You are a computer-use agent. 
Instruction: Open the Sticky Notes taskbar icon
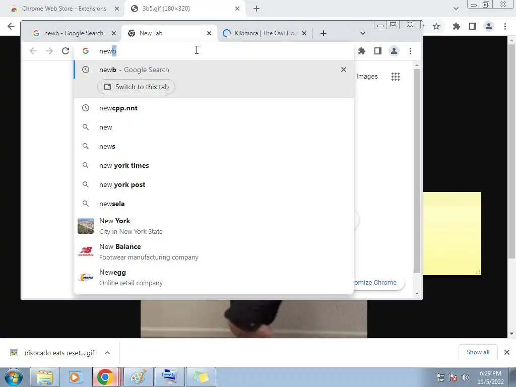(x=201, y=377)
